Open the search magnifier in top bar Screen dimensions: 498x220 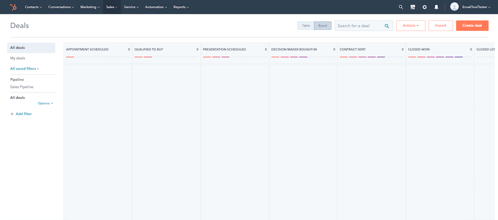(400, 7)
